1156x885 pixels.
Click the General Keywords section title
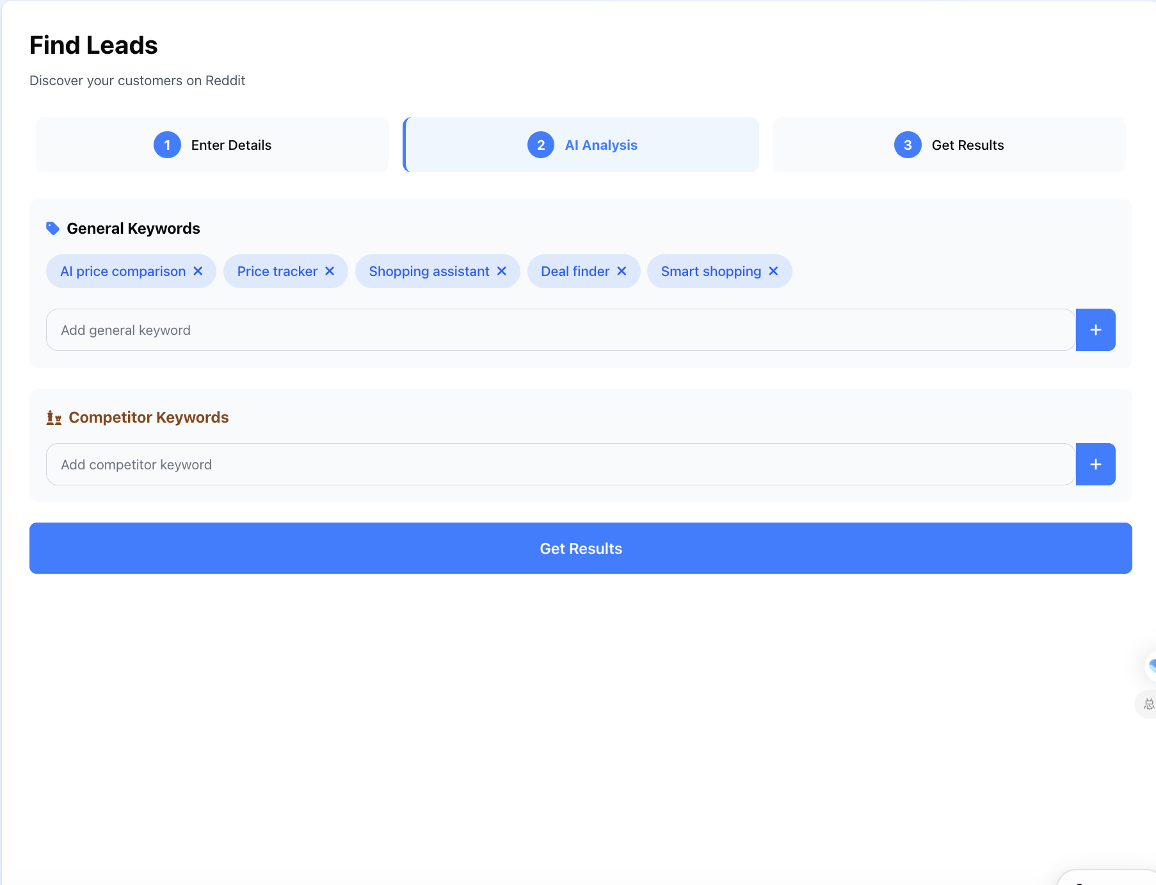coord(133,229)
